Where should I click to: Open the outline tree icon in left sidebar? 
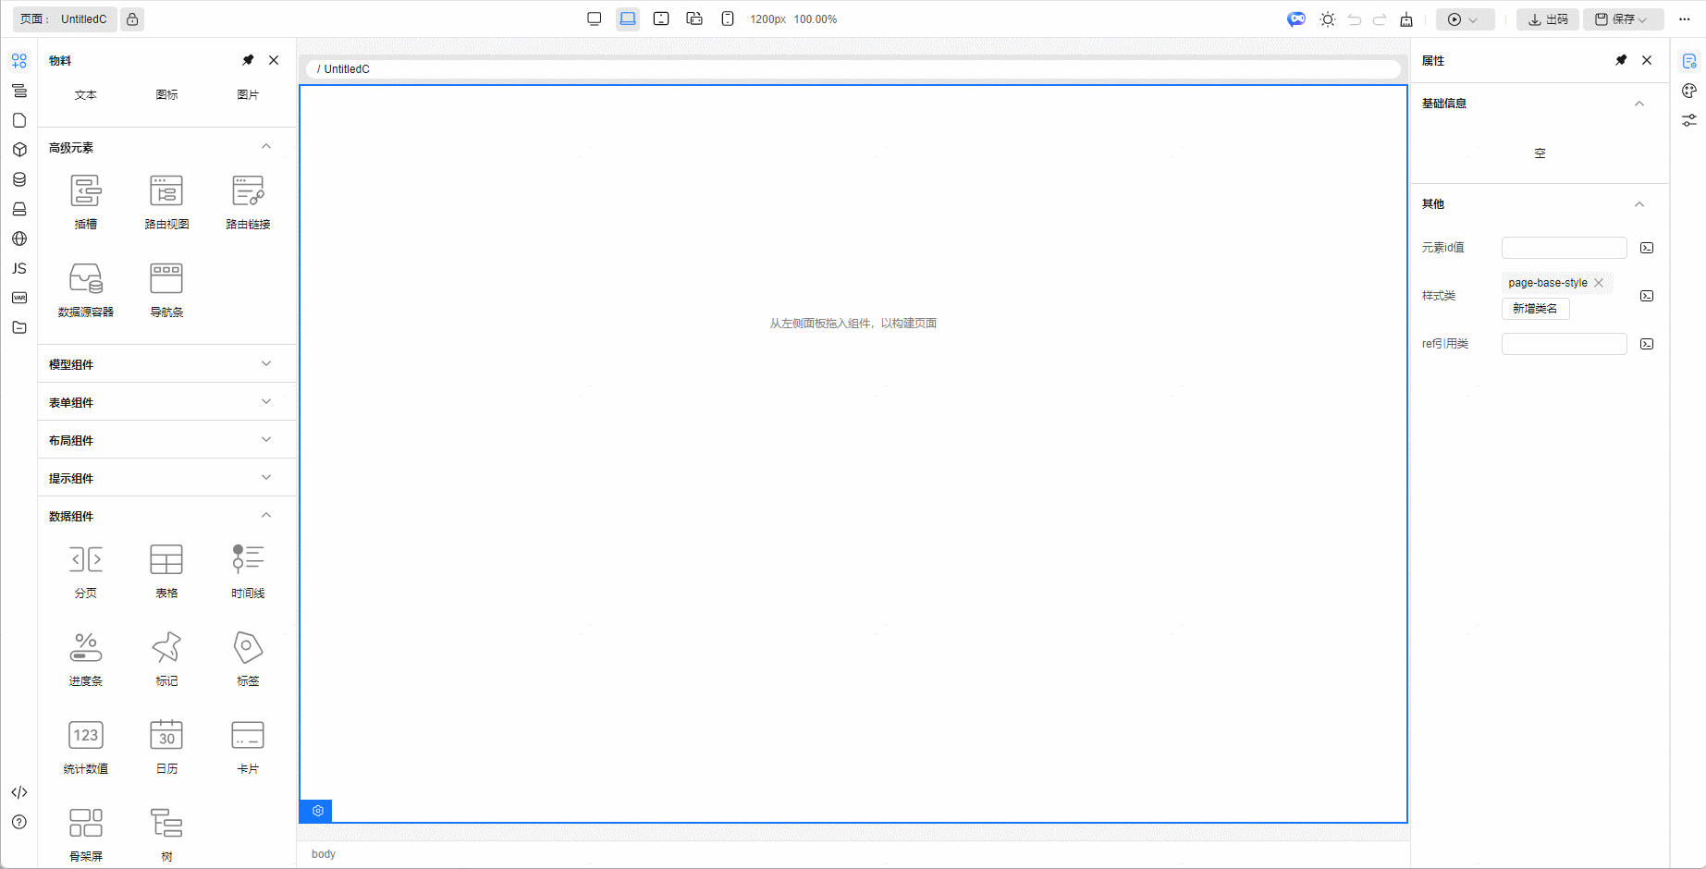coord(19,91)
